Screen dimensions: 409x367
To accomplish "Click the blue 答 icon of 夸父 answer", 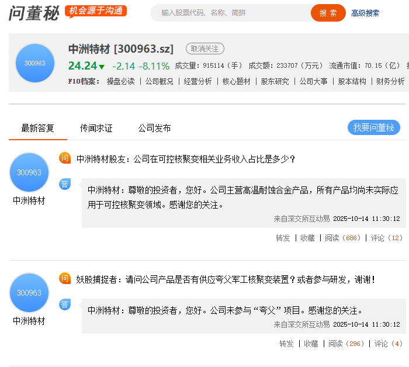I will (65, 304).
